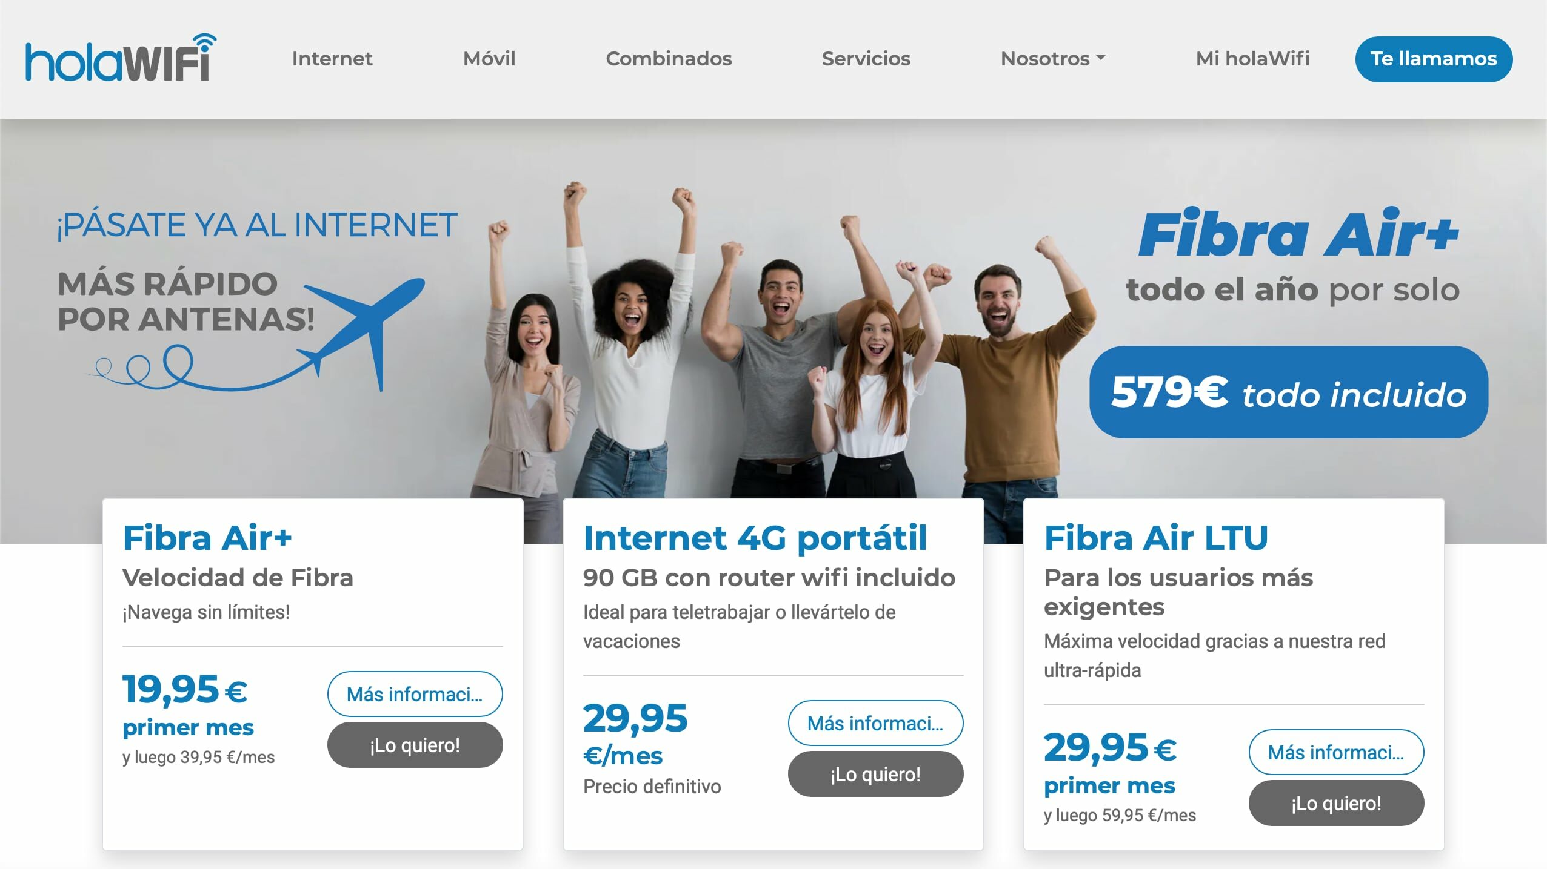
Task: Click ¡Lo quiero! for Fibra Air+
Action: pos(415,745)
